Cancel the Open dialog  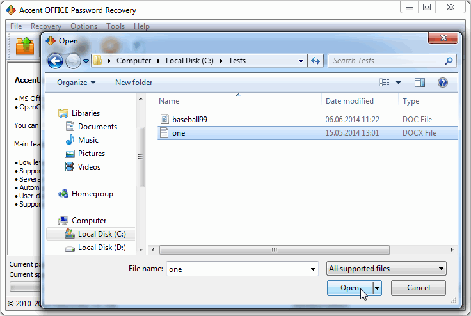click(x=418, y=288)
